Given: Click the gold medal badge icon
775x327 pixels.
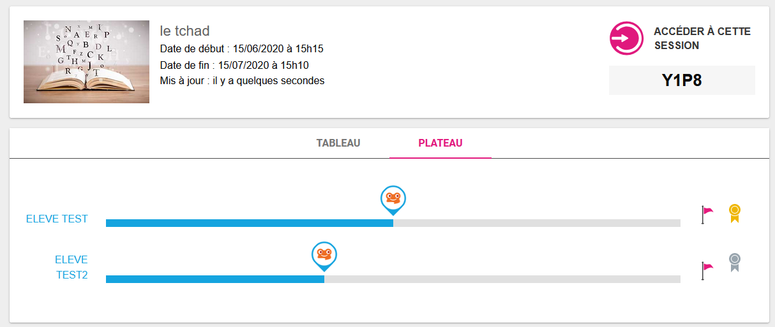Looking at the screenshot, I should 735,213.
